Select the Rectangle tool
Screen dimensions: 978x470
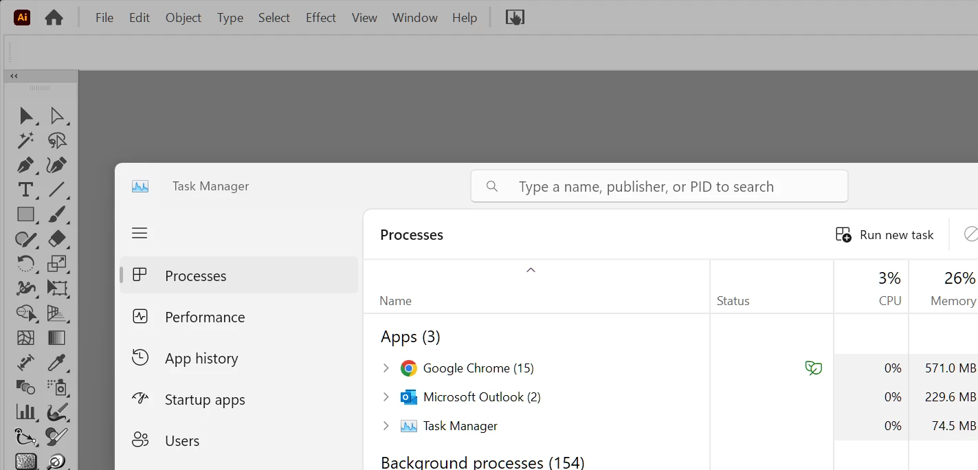26,214
